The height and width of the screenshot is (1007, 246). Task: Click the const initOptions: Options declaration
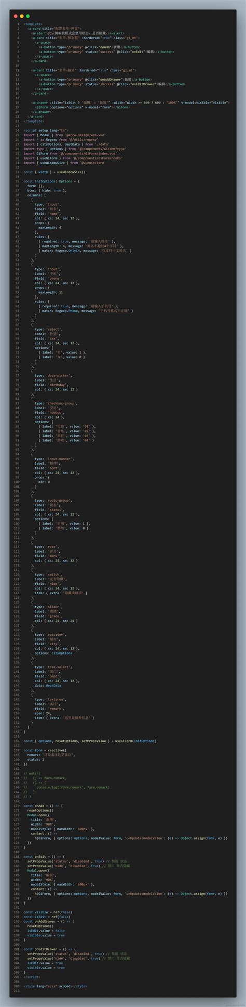point(52,181)
